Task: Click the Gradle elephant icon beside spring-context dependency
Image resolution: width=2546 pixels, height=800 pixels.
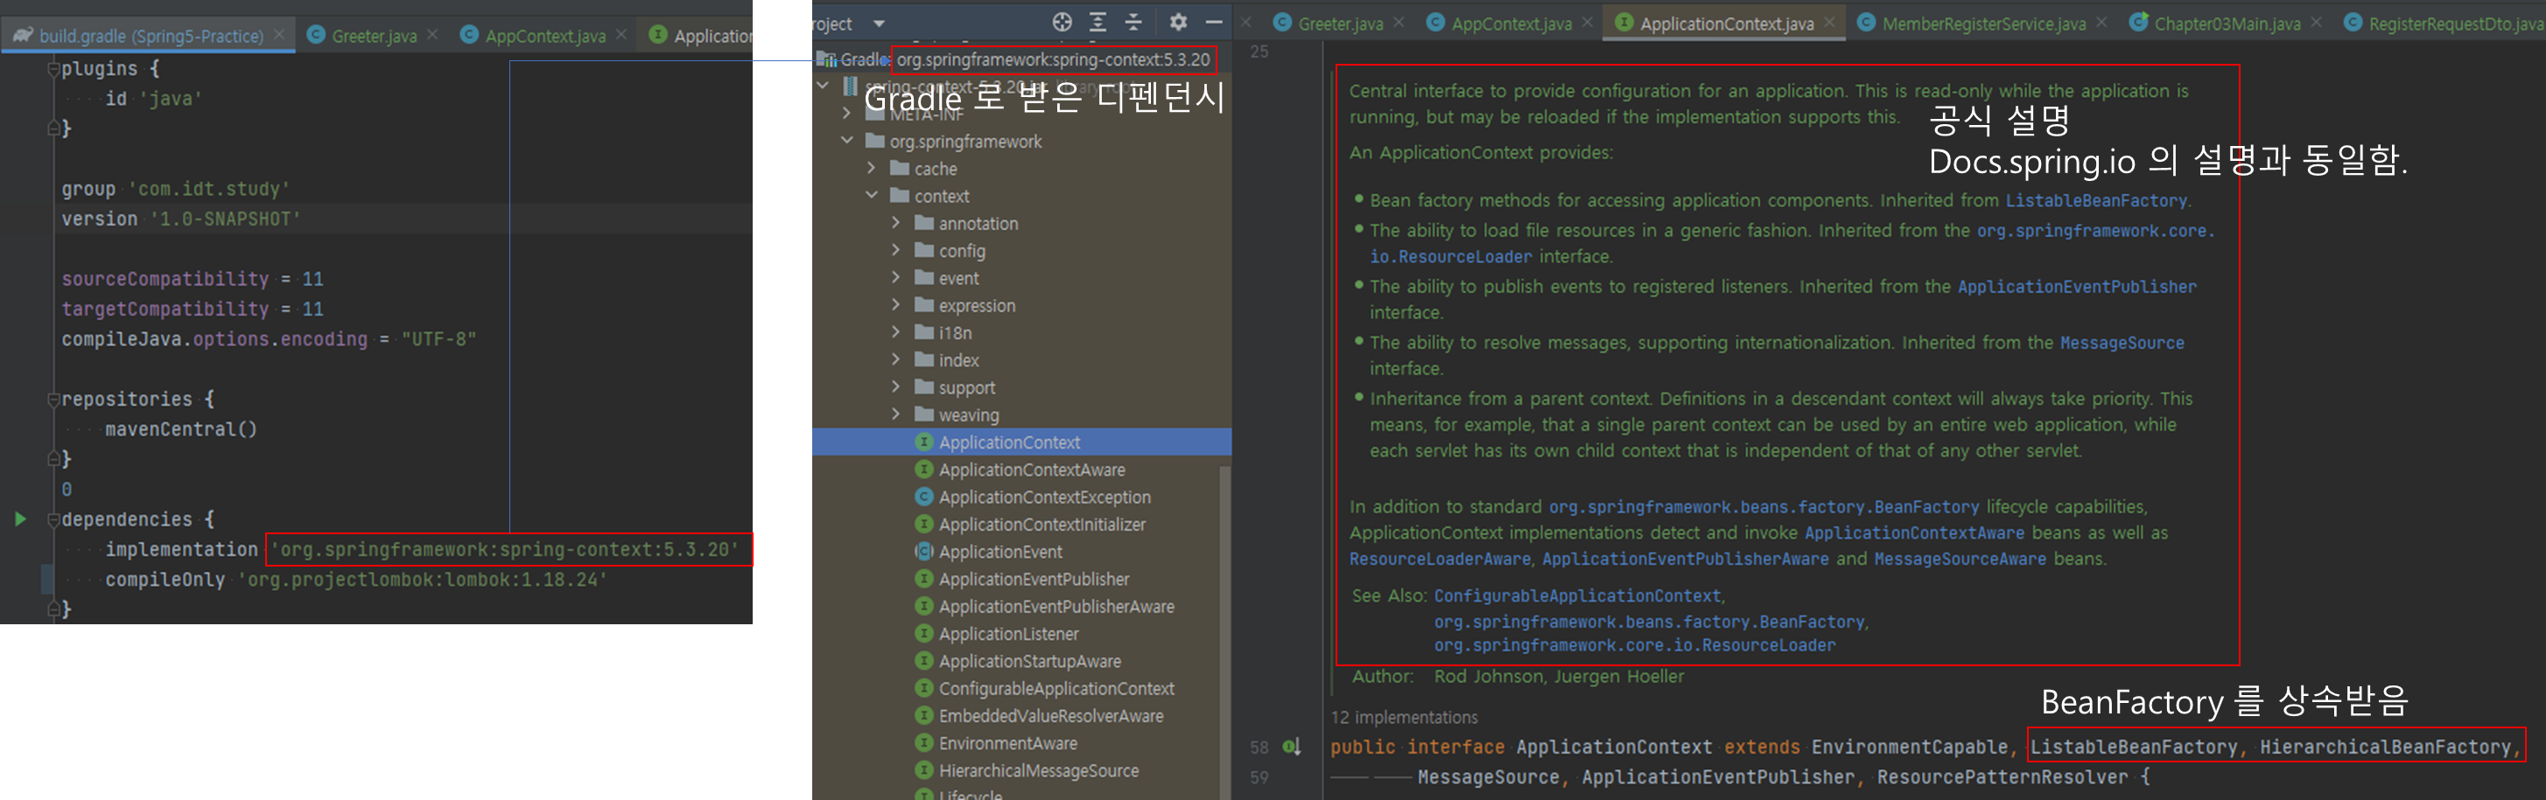Action: tap(828, 59)
